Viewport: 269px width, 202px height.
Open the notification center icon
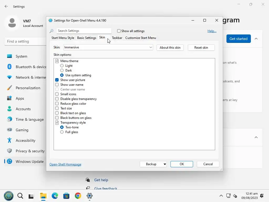pos(262,196)
